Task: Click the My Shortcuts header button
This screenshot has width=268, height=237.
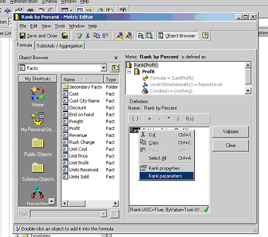Action: 38,78
